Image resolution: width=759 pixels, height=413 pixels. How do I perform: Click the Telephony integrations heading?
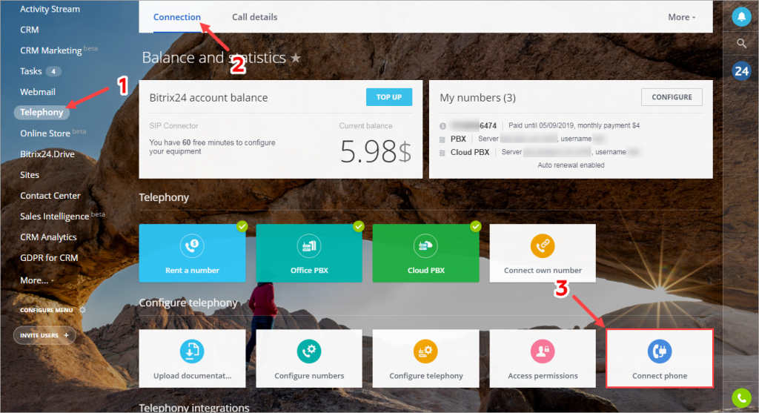point(193,408)
